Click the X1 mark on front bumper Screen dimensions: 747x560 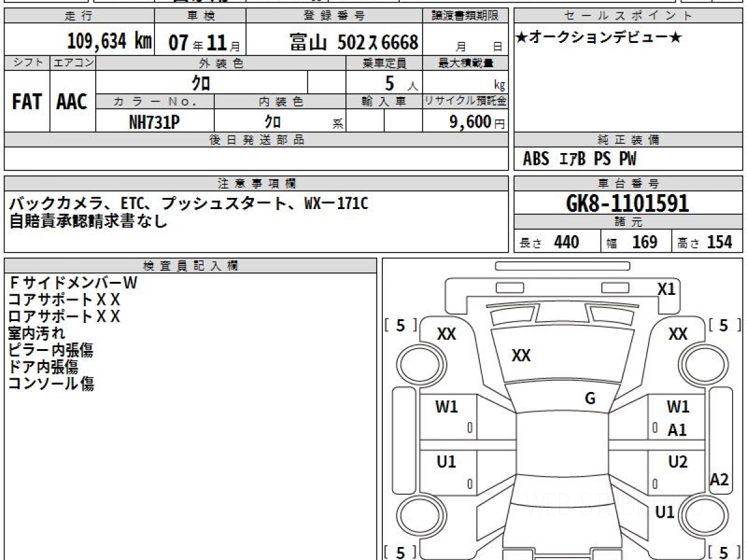667,289
